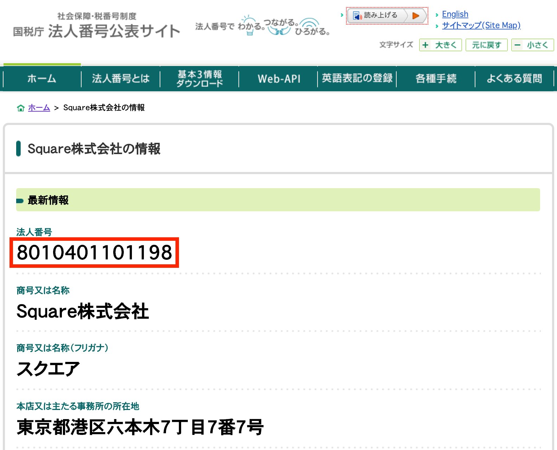Image resolution: width=557 pixels, height=450 pixels.
Task: Click breadcrumb text Square株式会社の情報
Action: tap(104, 107)
